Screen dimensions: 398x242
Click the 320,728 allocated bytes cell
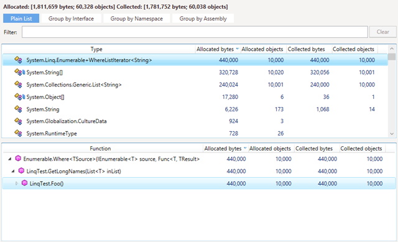[x=228, y=72]
